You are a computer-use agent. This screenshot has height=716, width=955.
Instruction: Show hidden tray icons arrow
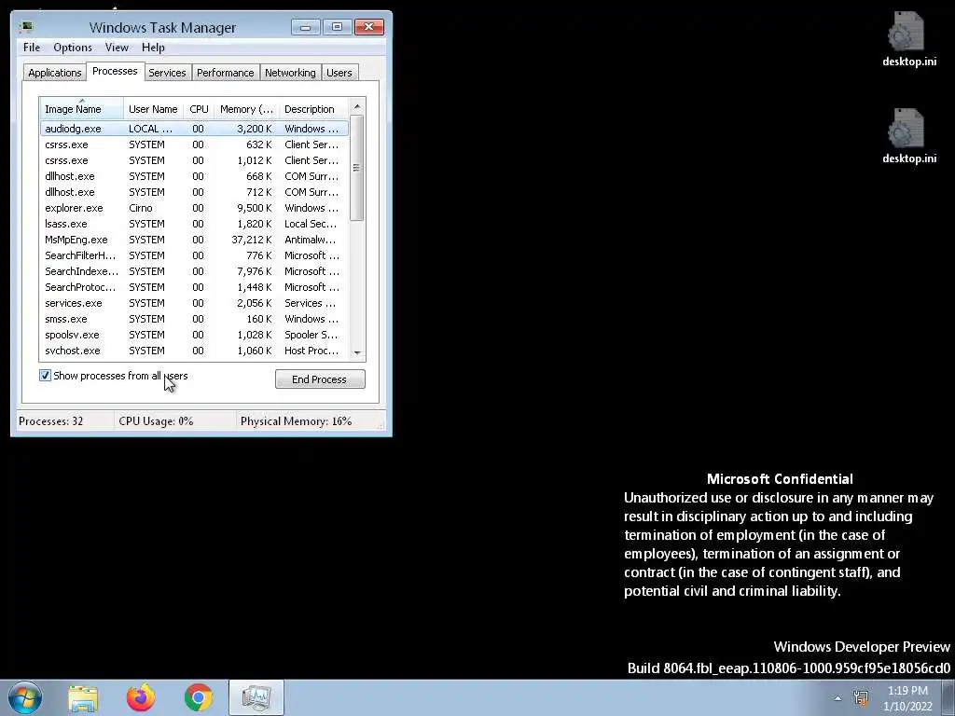(838, 698)
